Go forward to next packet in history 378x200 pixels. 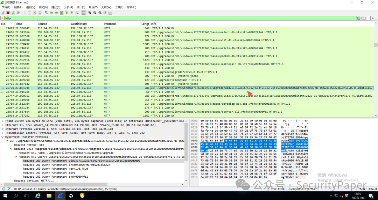(56, 13)
